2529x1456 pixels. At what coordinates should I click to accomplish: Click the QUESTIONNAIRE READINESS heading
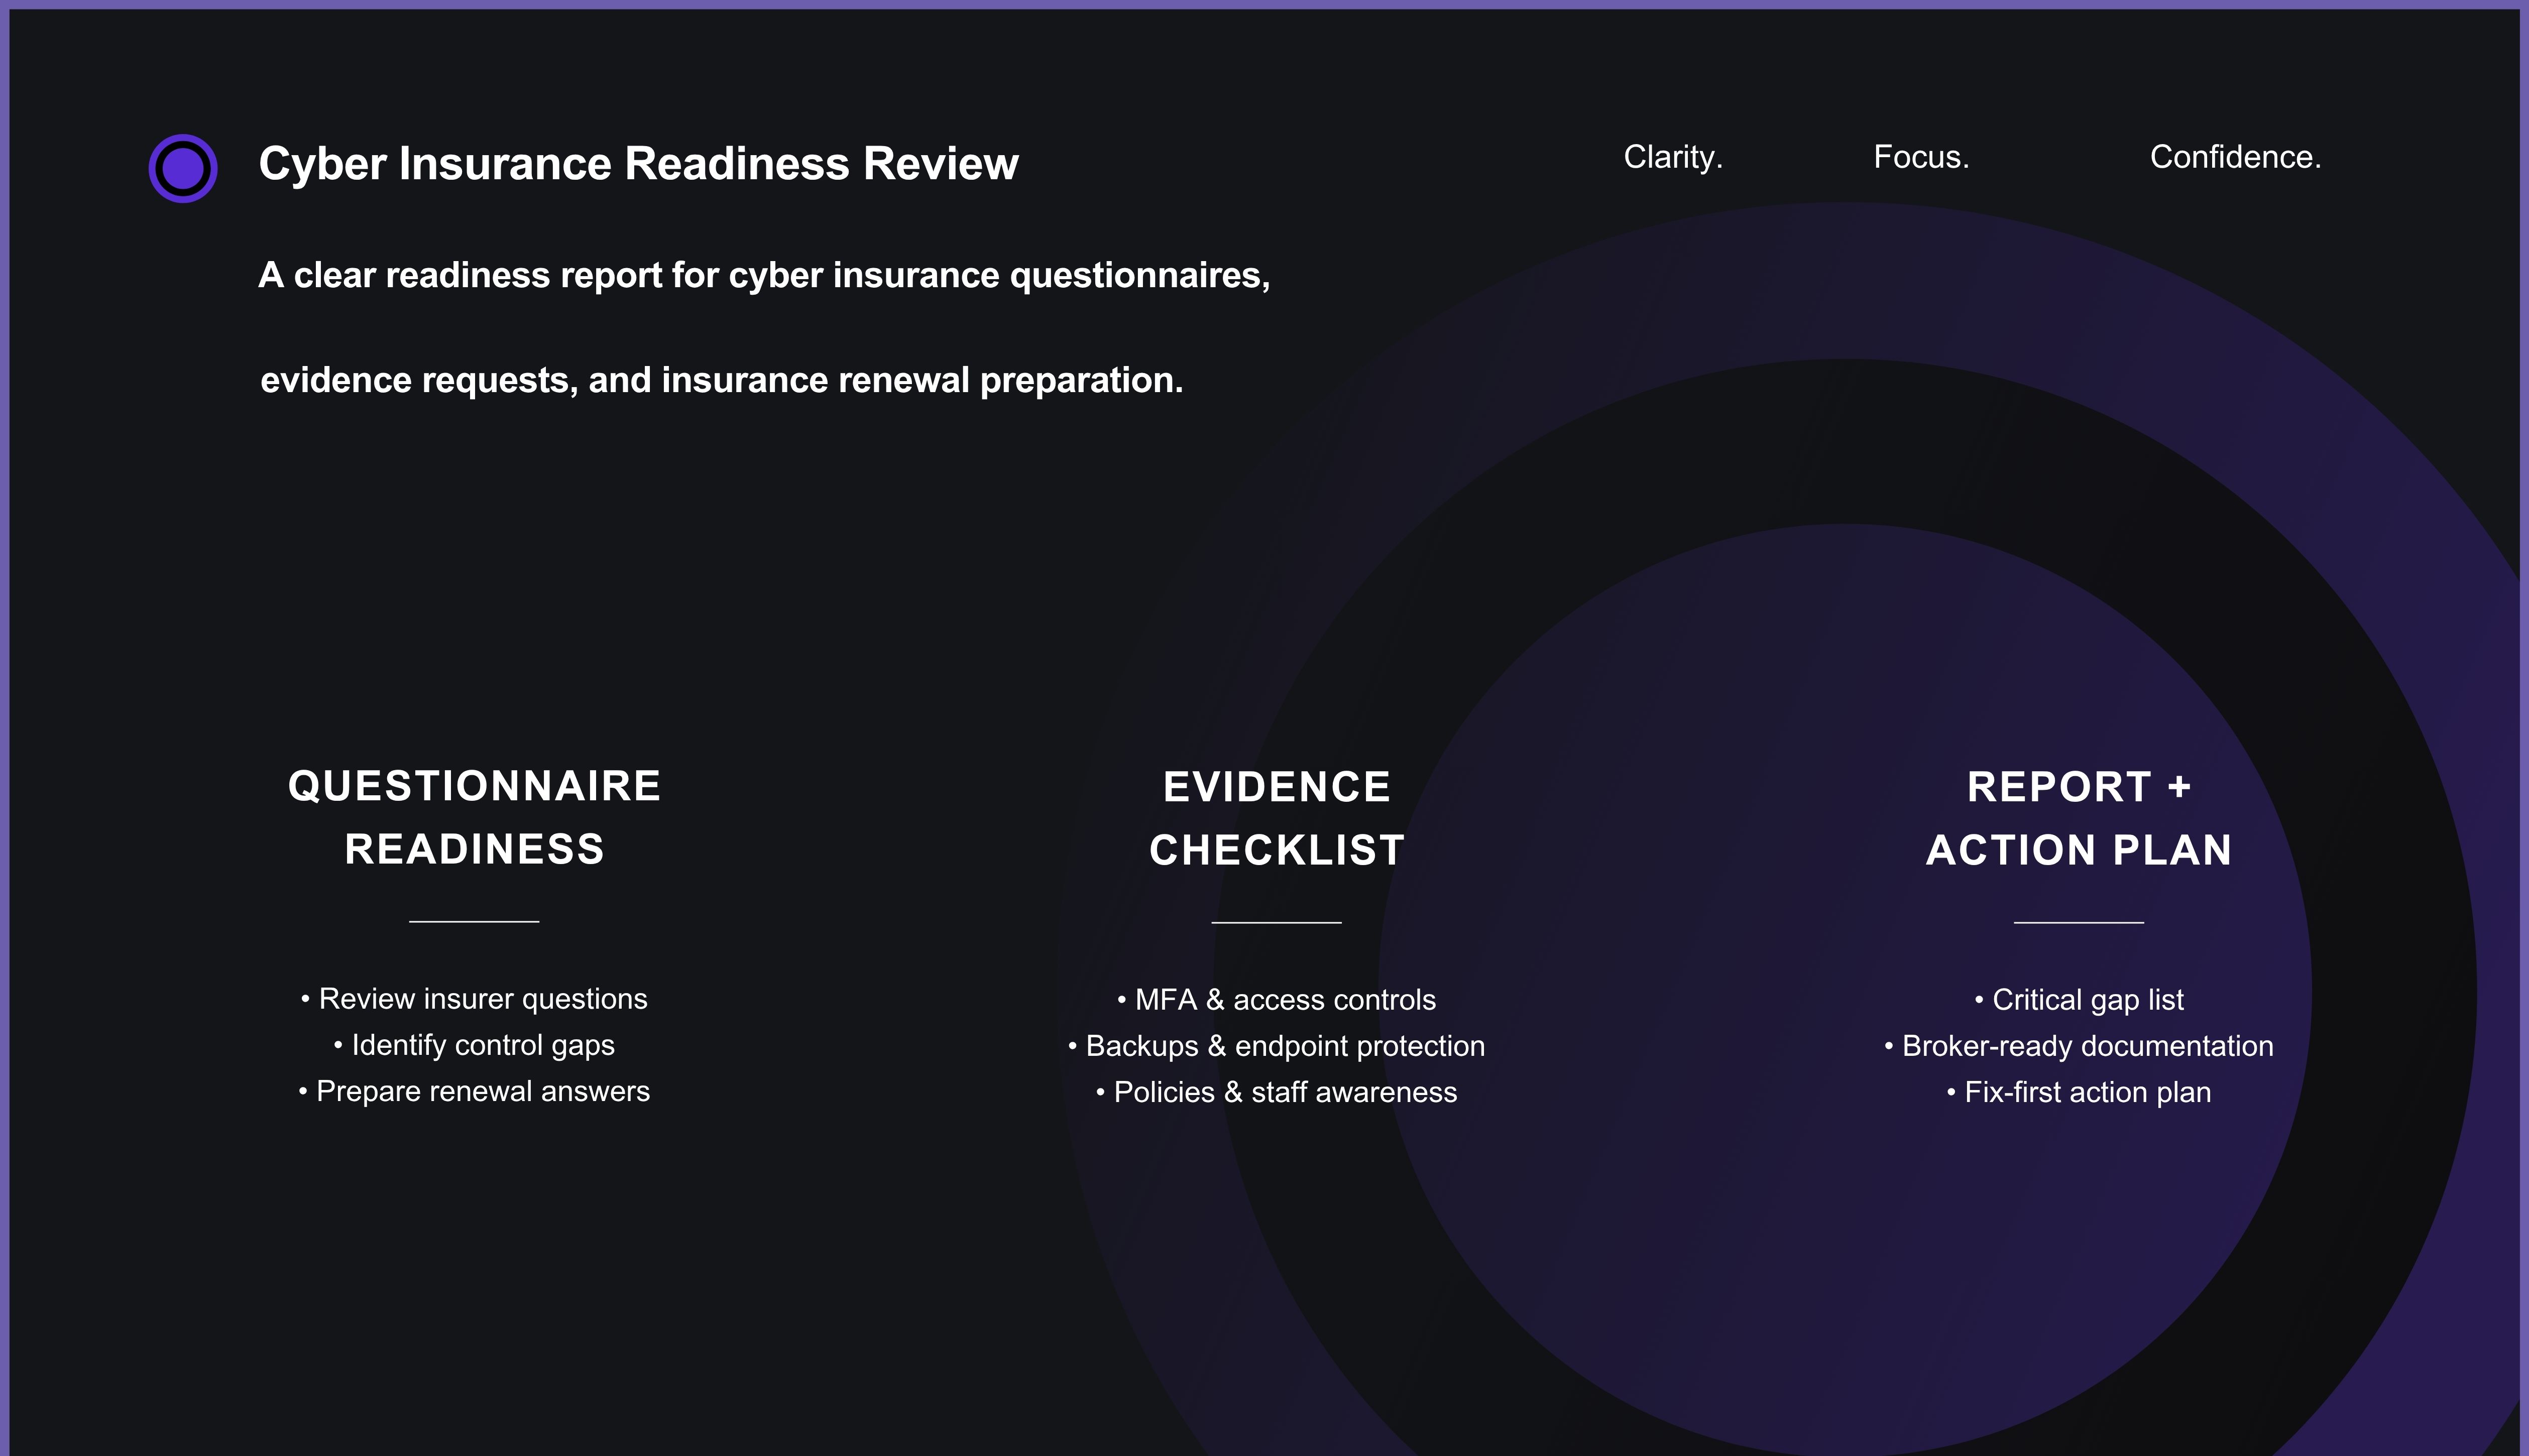tap(474, 817)
